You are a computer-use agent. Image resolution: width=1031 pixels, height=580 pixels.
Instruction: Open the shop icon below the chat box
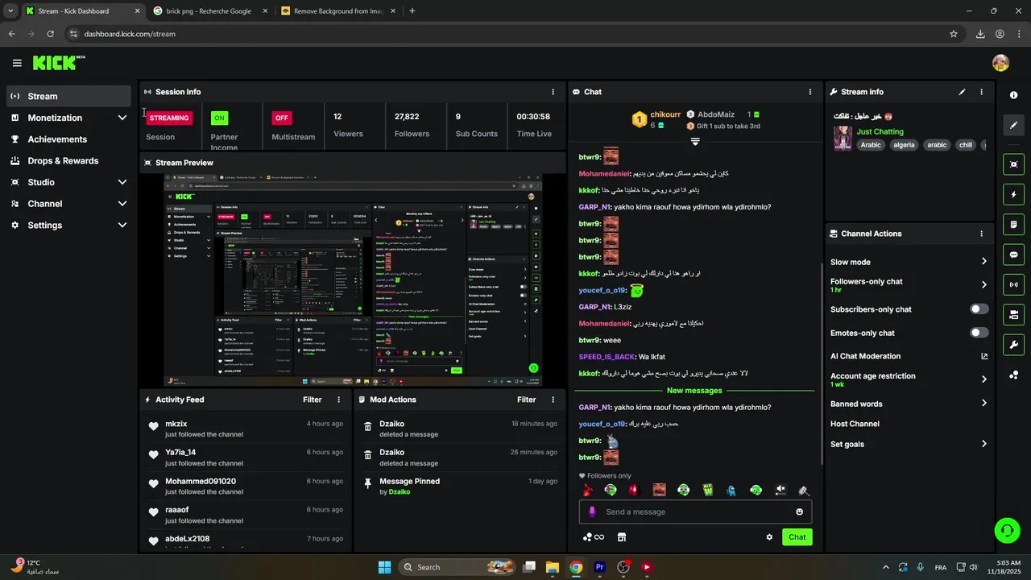622,537
